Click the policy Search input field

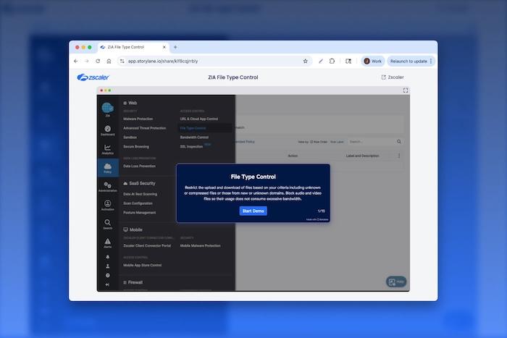pos(372,142)
